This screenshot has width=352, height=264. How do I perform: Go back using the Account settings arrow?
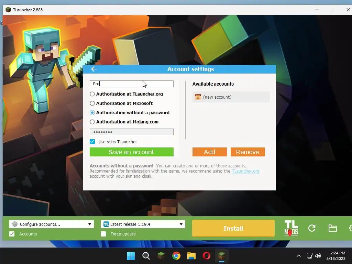[94, 69]
